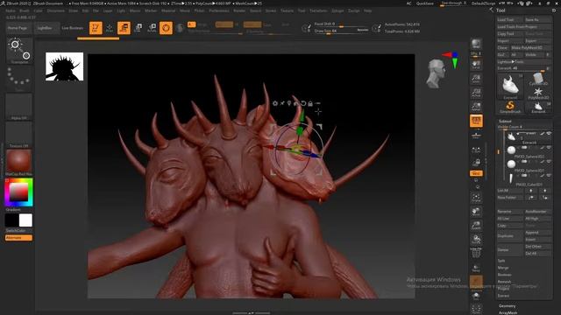Toggle the Floor grid button
Viewport: 561px width, 315px height.
click(x=476, y=135)
